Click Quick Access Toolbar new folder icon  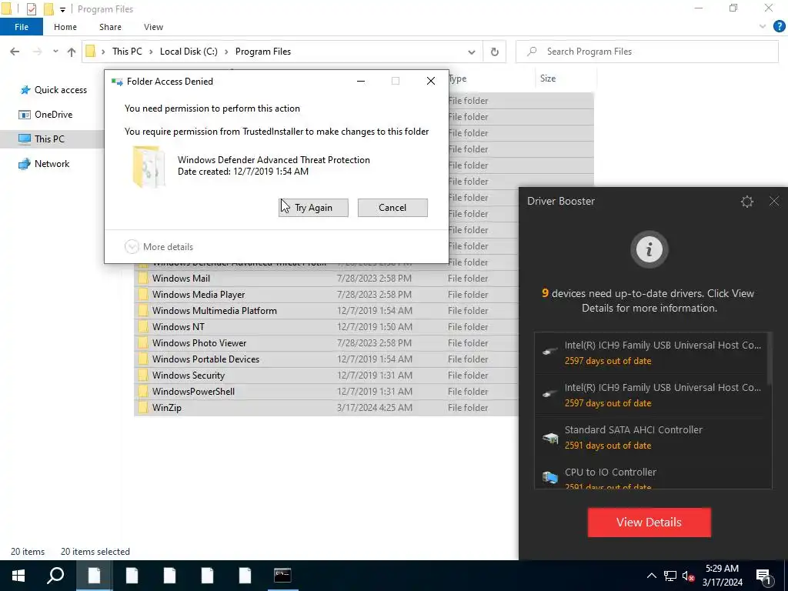pyautogui.click(x=48, y=9)
